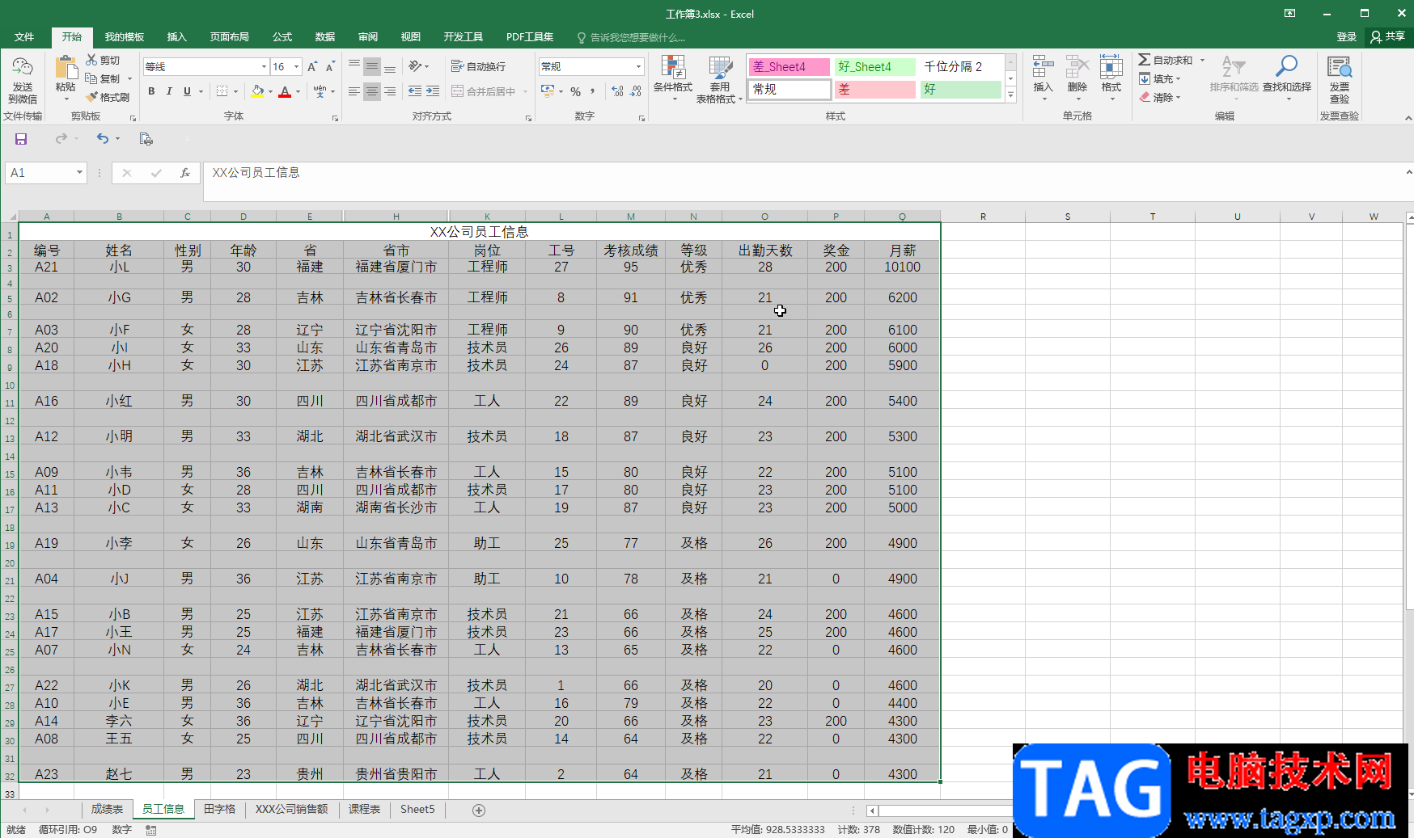Toggle Wrap Text option

(x=478, y=66)
